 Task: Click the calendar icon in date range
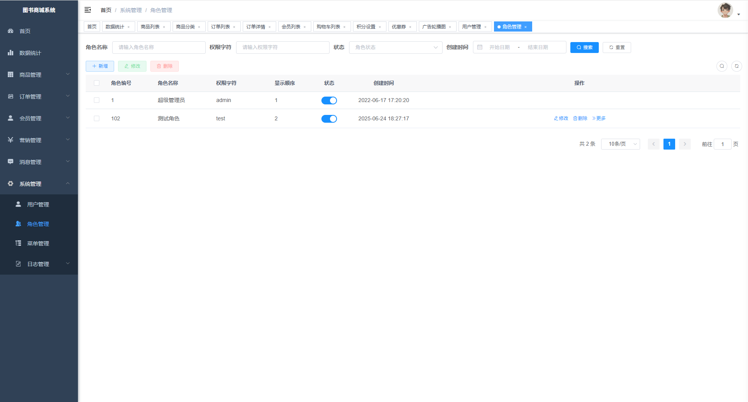[x=480, y=47]
